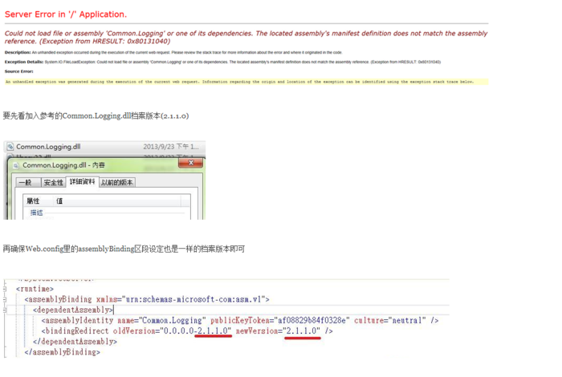Click the culture="neutral" attribute
Screen dimensions: 562x377
coord(390,320)
